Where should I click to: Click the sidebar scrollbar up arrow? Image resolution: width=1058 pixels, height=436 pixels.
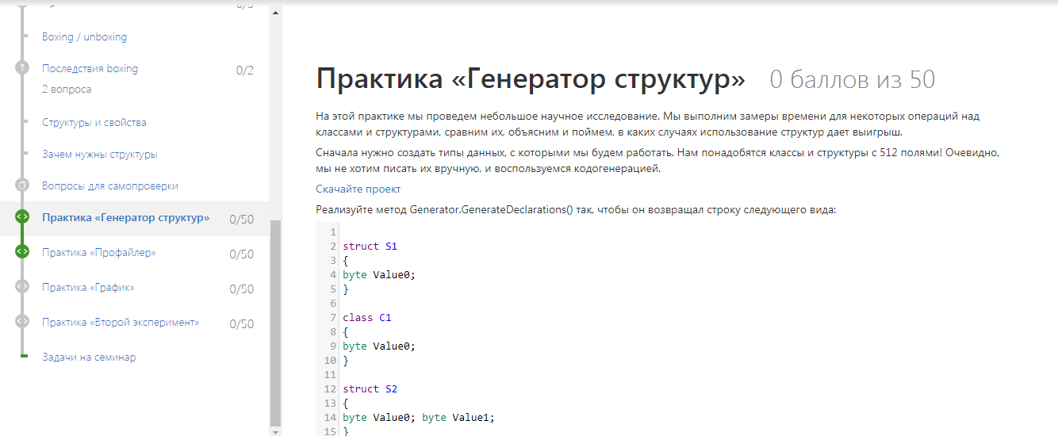coord(275,13)
